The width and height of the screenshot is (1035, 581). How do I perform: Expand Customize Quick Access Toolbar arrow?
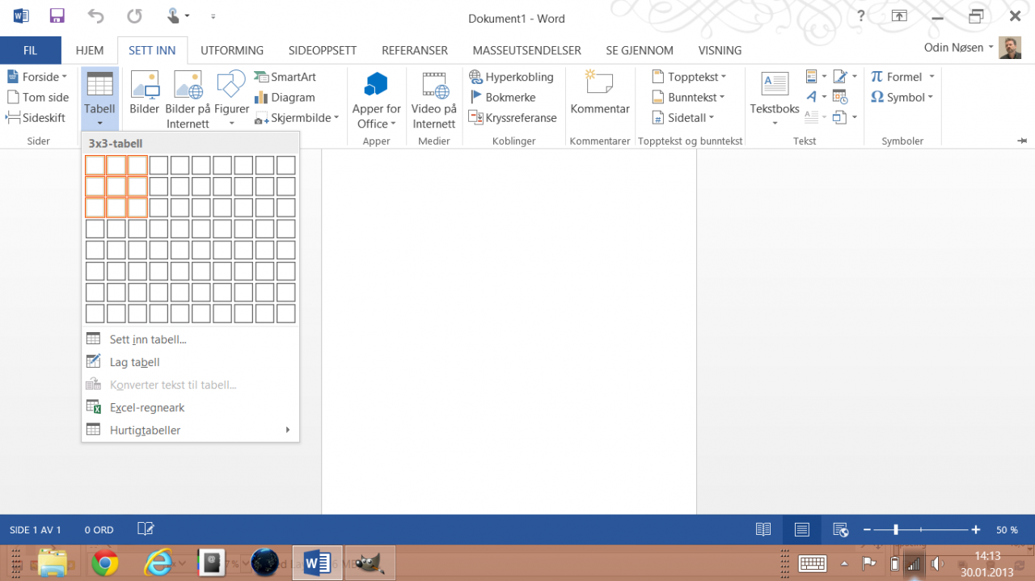click(213, 15)
